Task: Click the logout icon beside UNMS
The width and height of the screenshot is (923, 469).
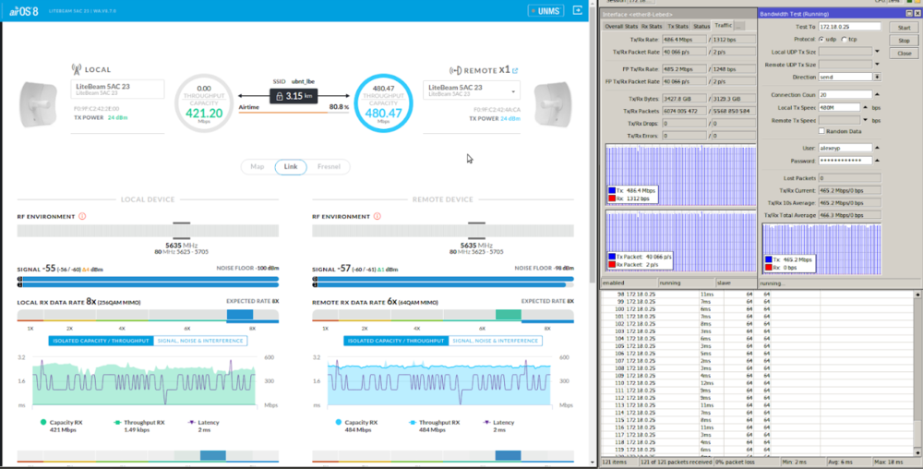Action: [578, 10]
